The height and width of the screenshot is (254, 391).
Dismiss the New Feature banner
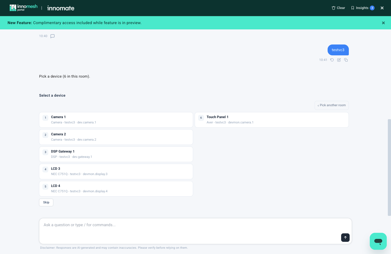[x=383, y=23]
